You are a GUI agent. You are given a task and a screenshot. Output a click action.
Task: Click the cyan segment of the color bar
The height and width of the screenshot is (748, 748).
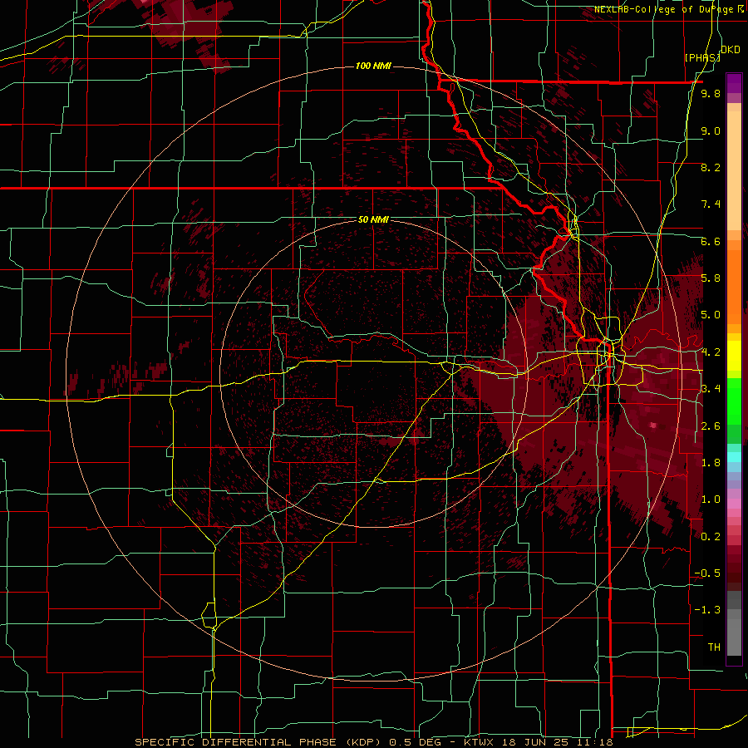(x=734, y=457)
